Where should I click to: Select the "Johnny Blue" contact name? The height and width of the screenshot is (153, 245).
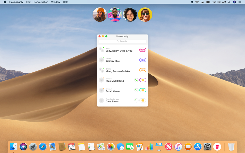pyautogui.click(x=113, y=61)
